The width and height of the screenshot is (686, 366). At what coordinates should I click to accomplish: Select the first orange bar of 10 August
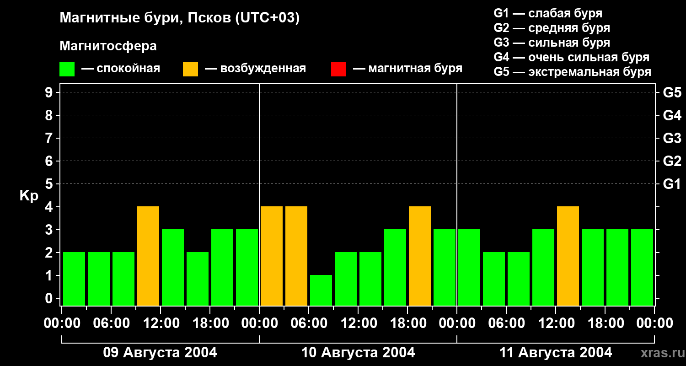click(272, 256)
